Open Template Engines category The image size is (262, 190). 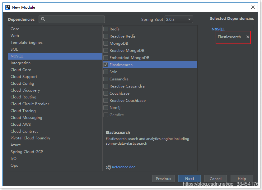[55, 43]
